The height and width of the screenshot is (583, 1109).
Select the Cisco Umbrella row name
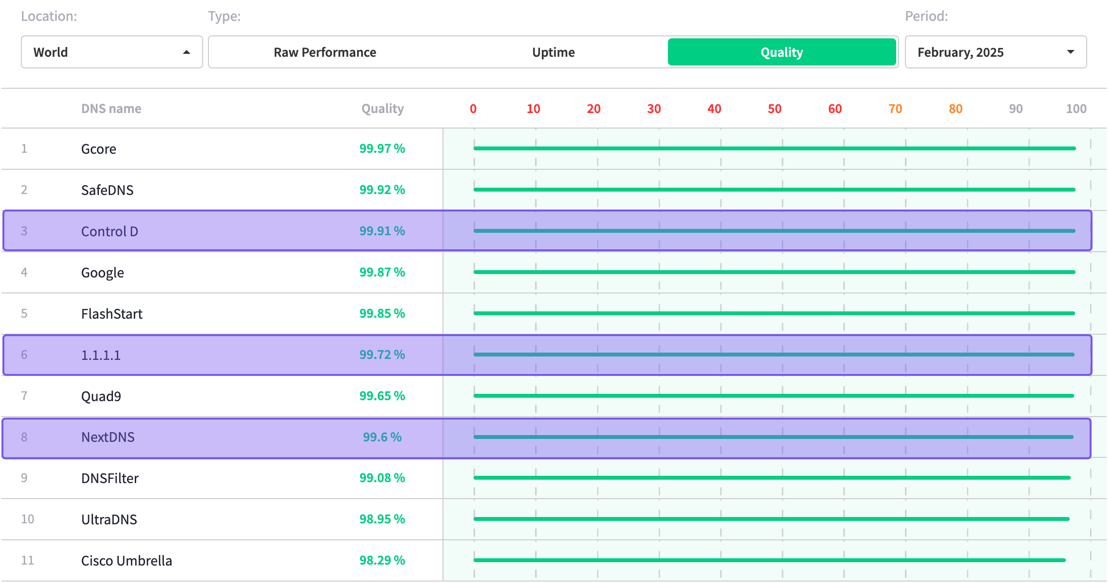point(127,561)
